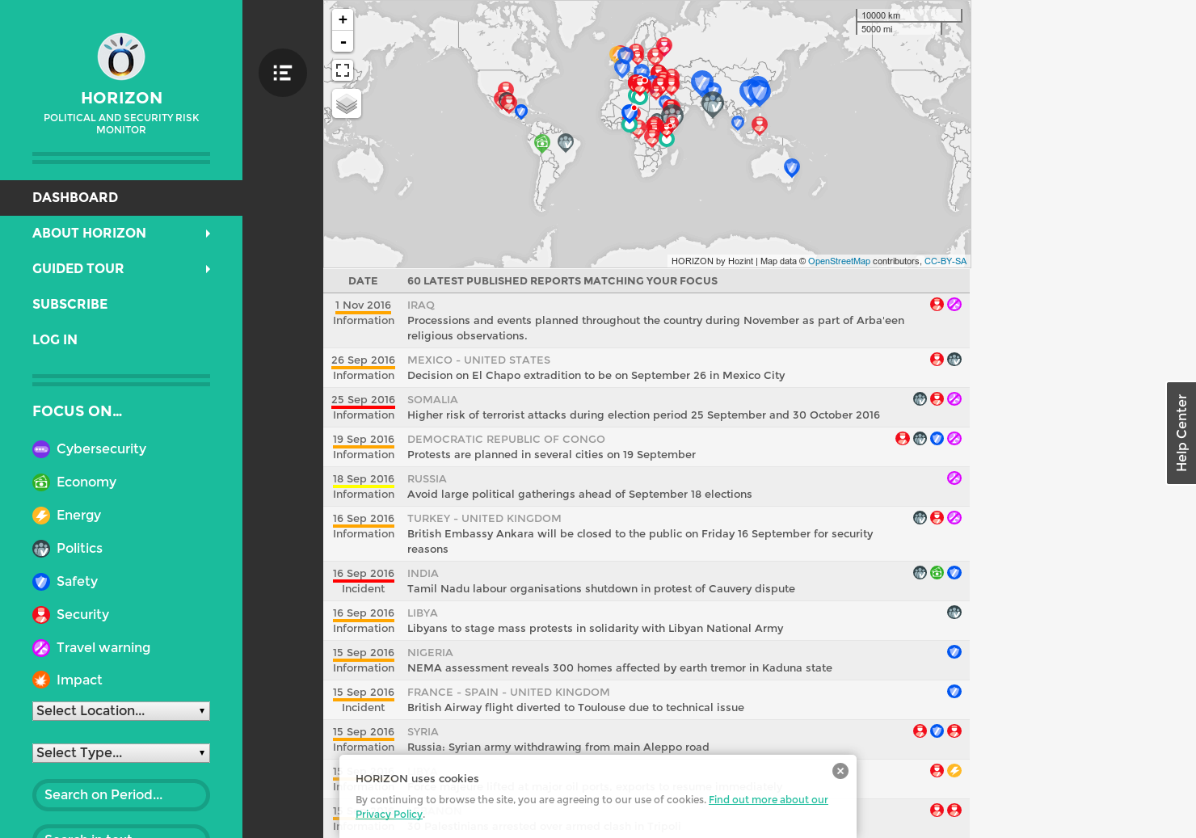Click the Politics focus icon
This screenshot has height=838, width=1196.
41,549
